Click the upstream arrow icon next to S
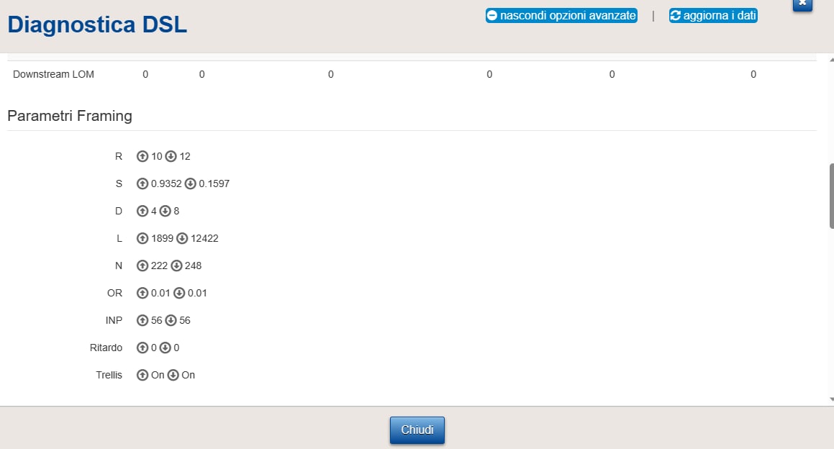 (x=142, y=183)
